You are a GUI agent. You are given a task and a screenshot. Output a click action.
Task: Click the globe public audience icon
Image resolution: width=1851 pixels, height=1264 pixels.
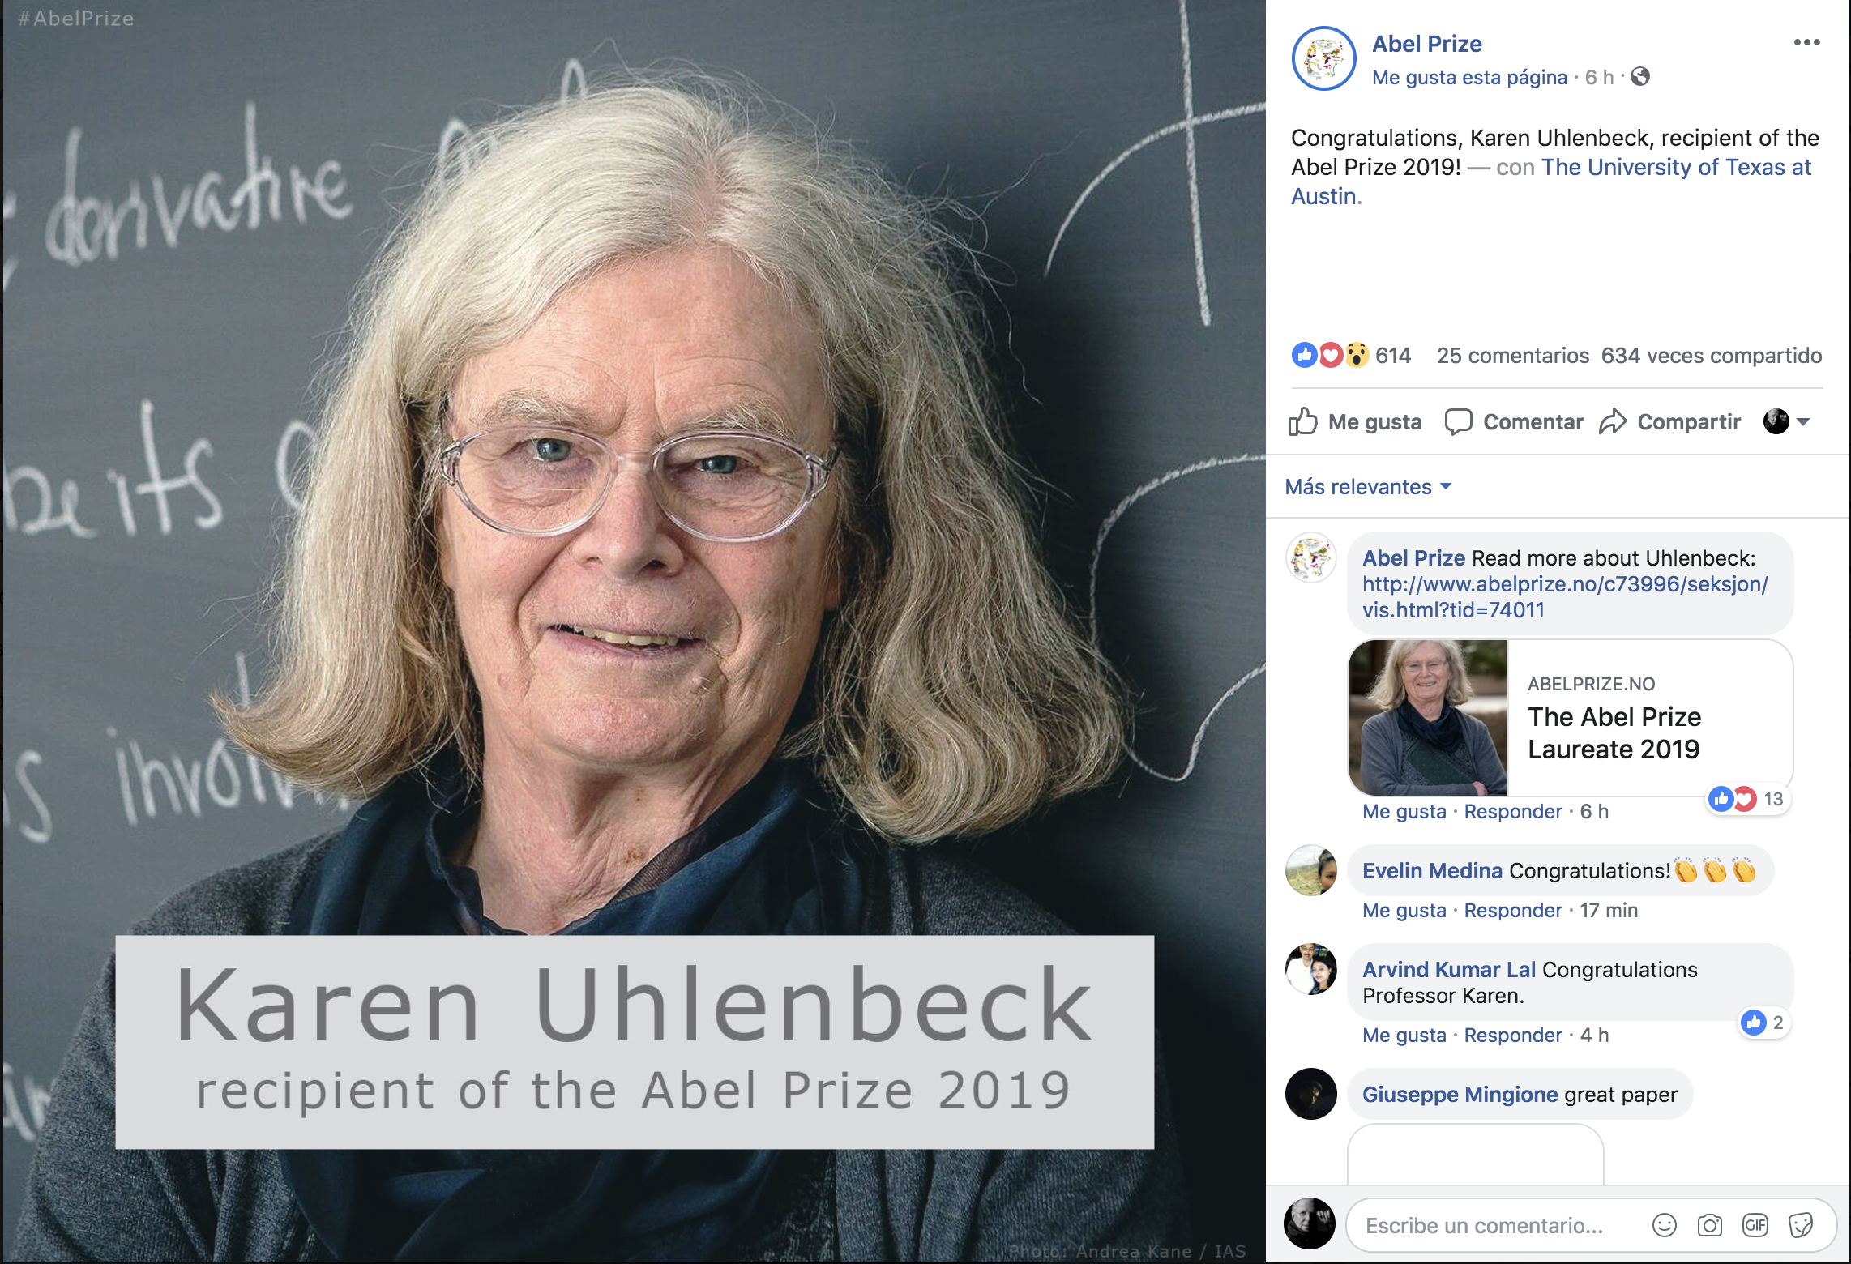click(1639, 77)
